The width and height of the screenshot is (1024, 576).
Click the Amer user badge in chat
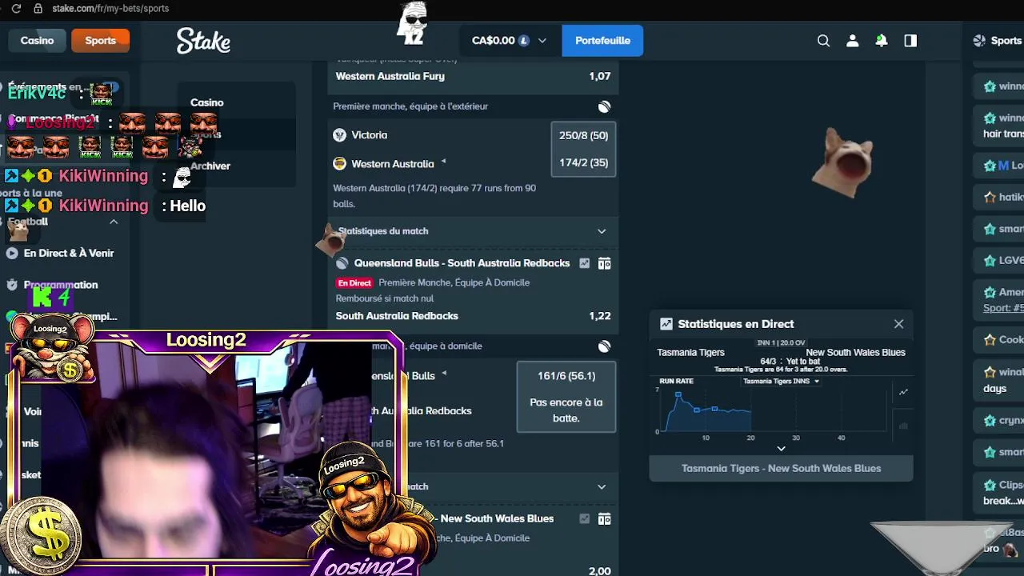990,293
